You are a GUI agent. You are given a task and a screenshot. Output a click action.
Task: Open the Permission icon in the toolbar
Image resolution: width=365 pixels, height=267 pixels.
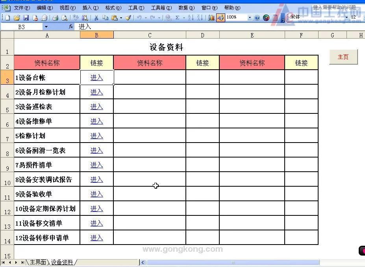pyautogui.click(x=35, y=17)
